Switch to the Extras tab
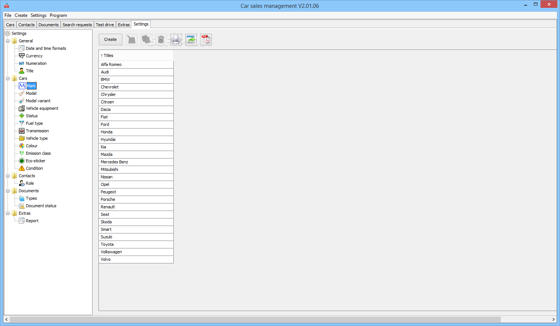 124,25
